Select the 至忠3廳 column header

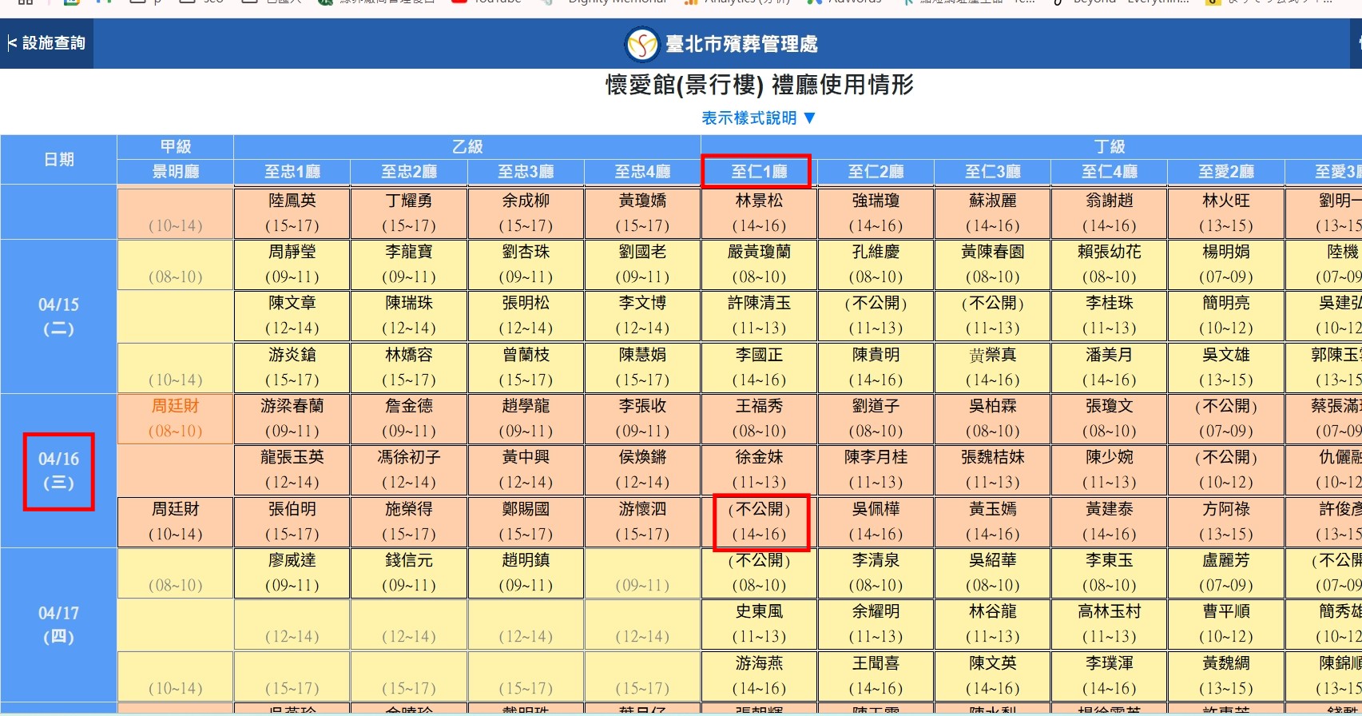coord(526,172)
